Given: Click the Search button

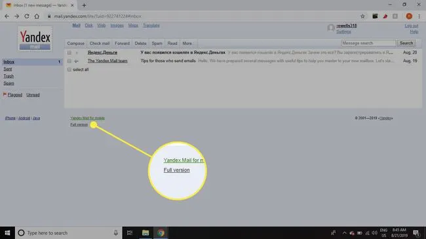Looking at the screenshot, I should [x=406, y=43].
